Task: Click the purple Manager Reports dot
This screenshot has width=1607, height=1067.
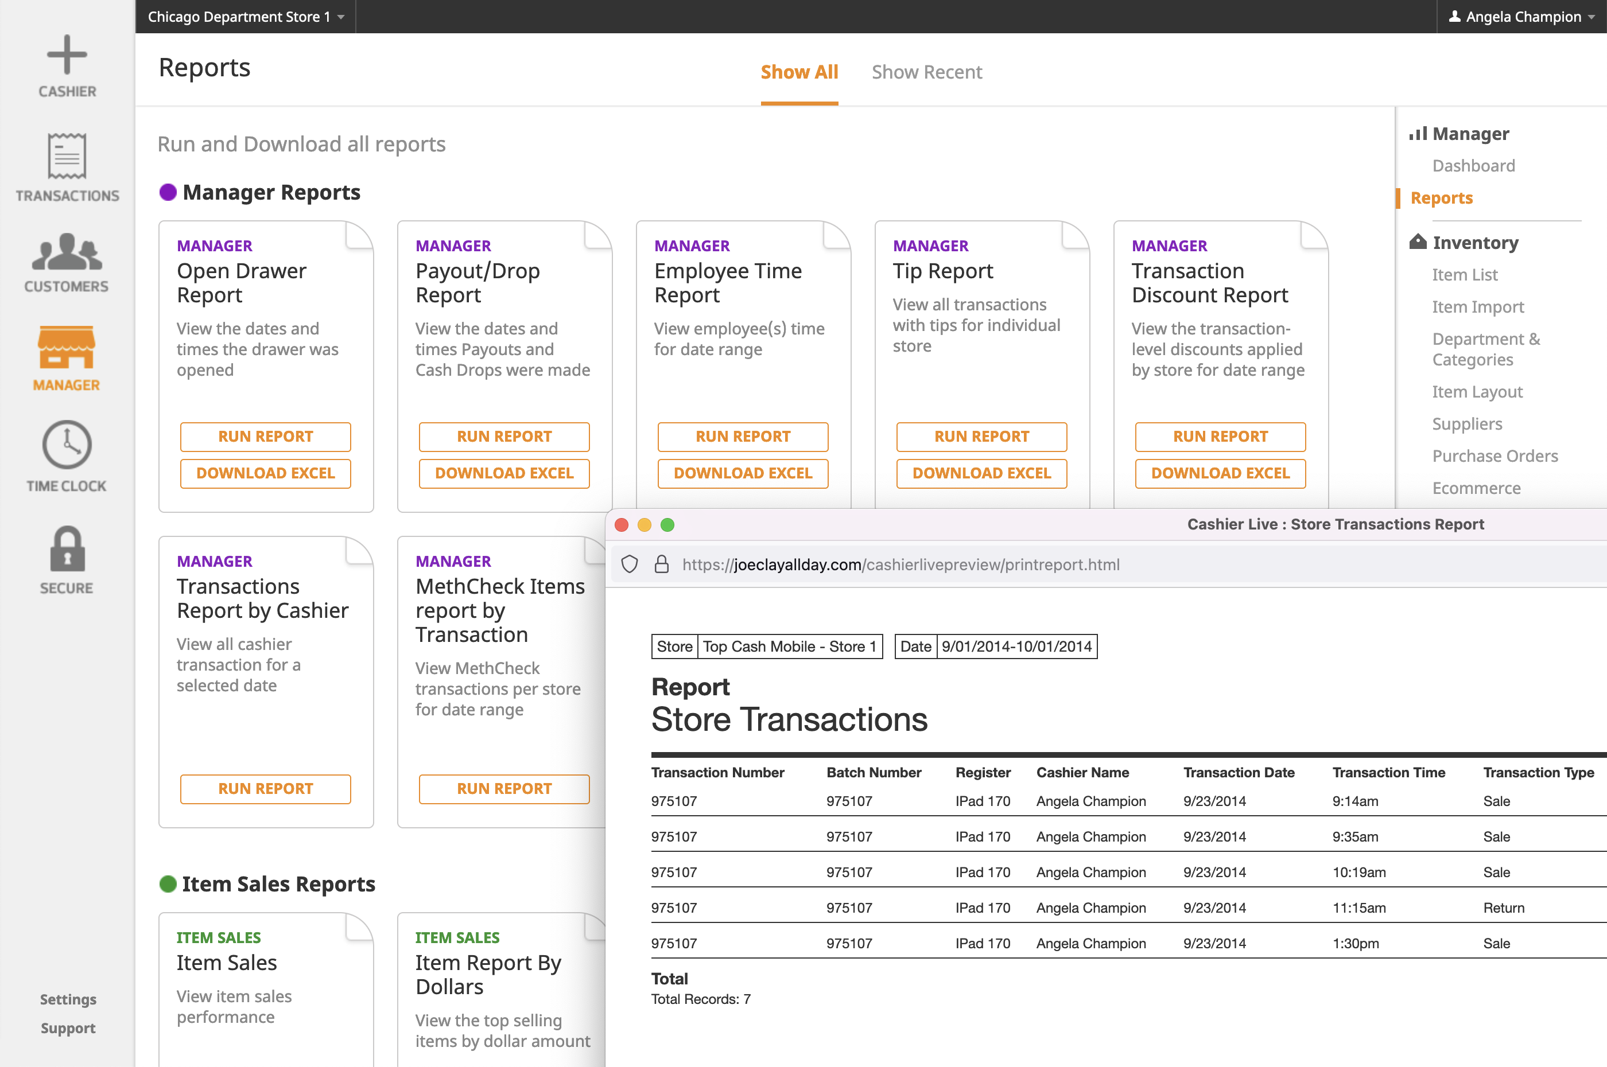Action: [x=168, y=192]
